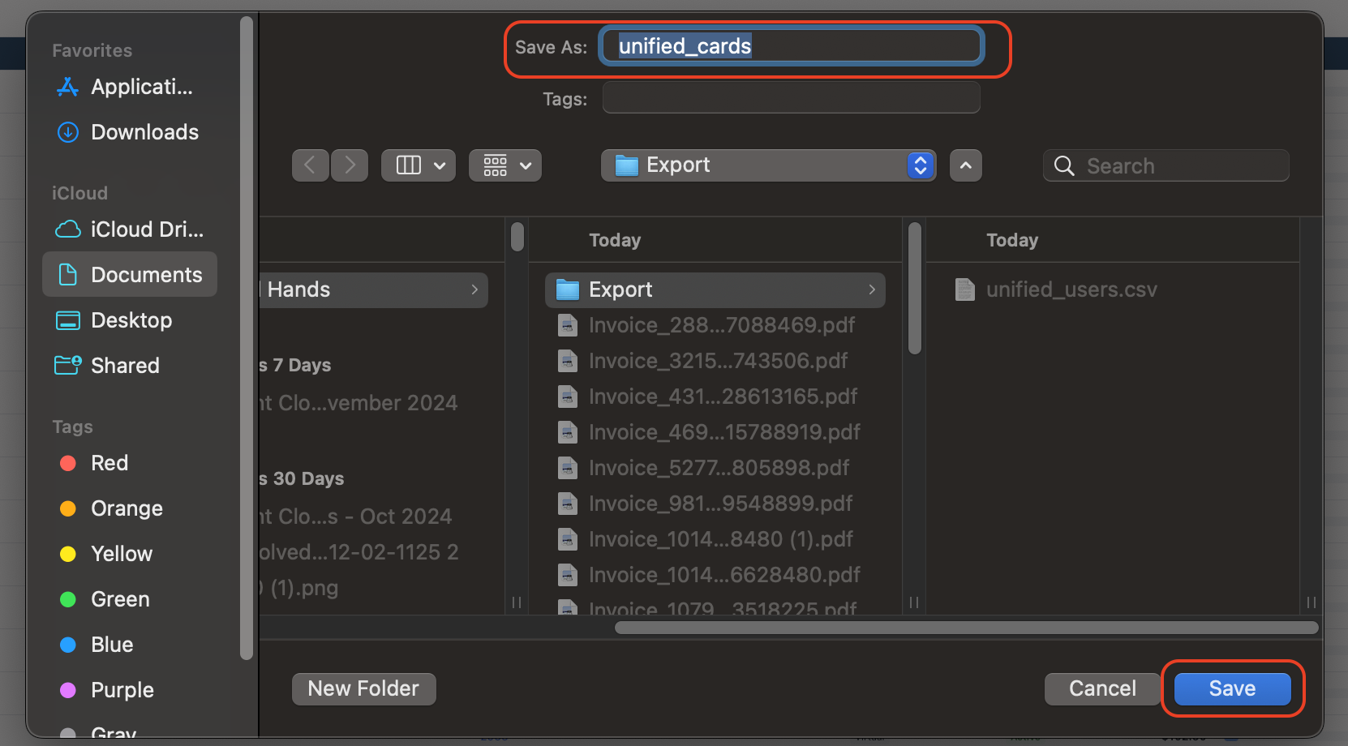Click the horizontal scrollbar under the file browser

click(x=966, y=628)
